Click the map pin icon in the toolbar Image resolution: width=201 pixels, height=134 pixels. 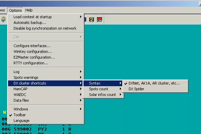pyautogui.click(x=3, y=20)
